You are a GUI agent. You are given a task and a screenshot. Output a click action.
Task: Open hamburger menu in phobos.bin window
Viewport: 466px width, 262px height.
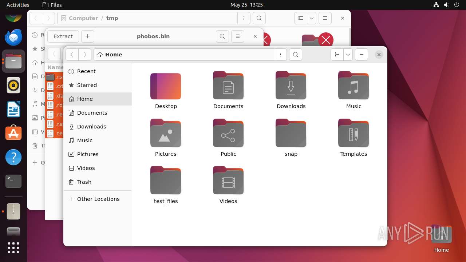(237, 36)
